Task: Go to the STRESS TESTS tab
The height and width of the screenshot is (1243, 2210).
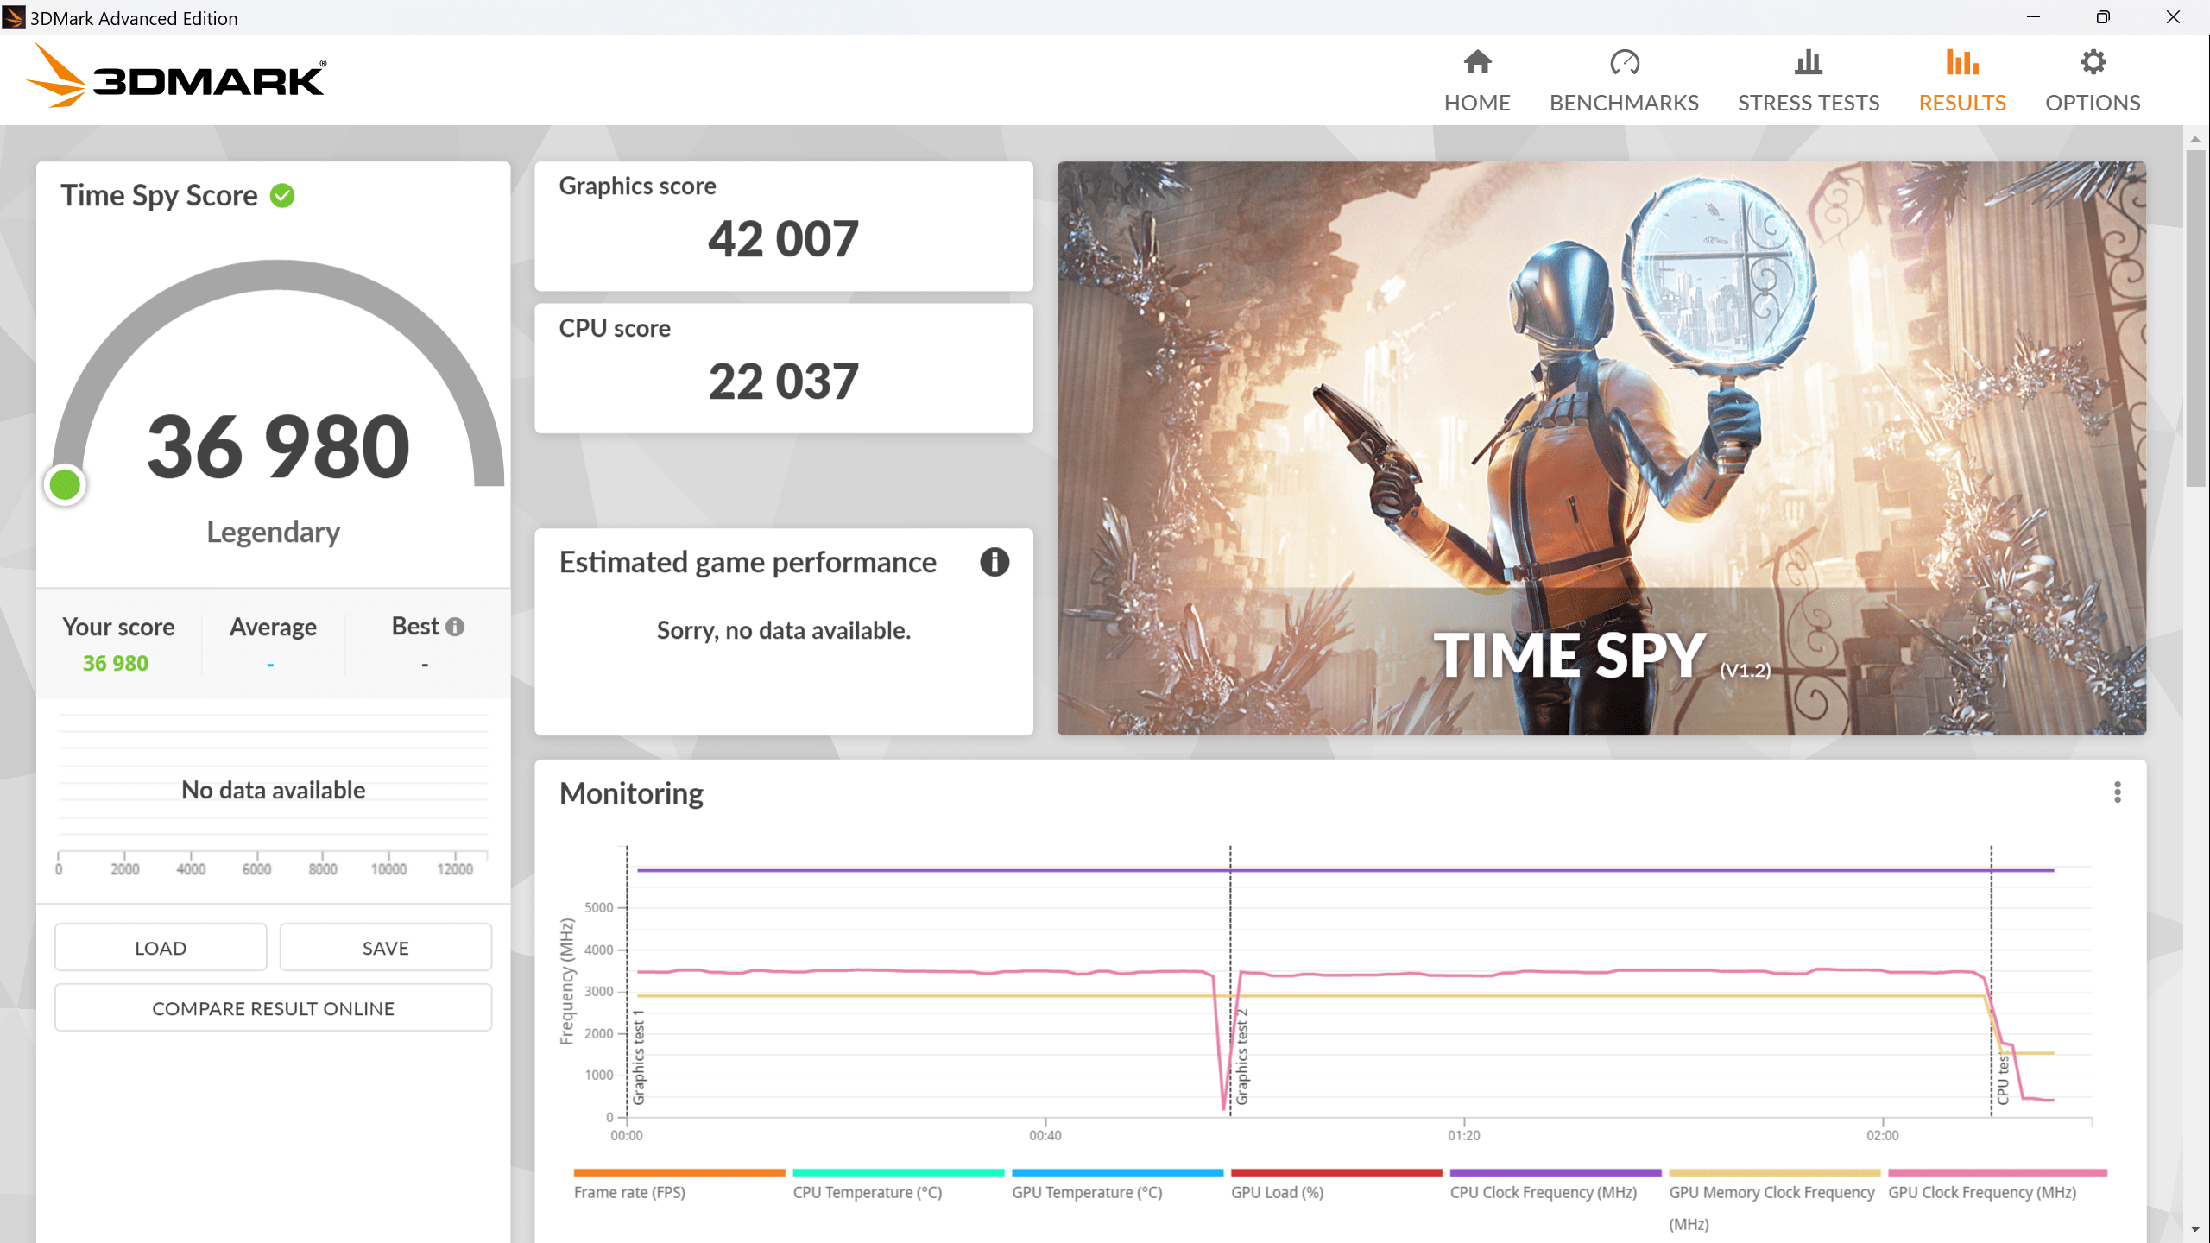Action: pos(1808,103)
